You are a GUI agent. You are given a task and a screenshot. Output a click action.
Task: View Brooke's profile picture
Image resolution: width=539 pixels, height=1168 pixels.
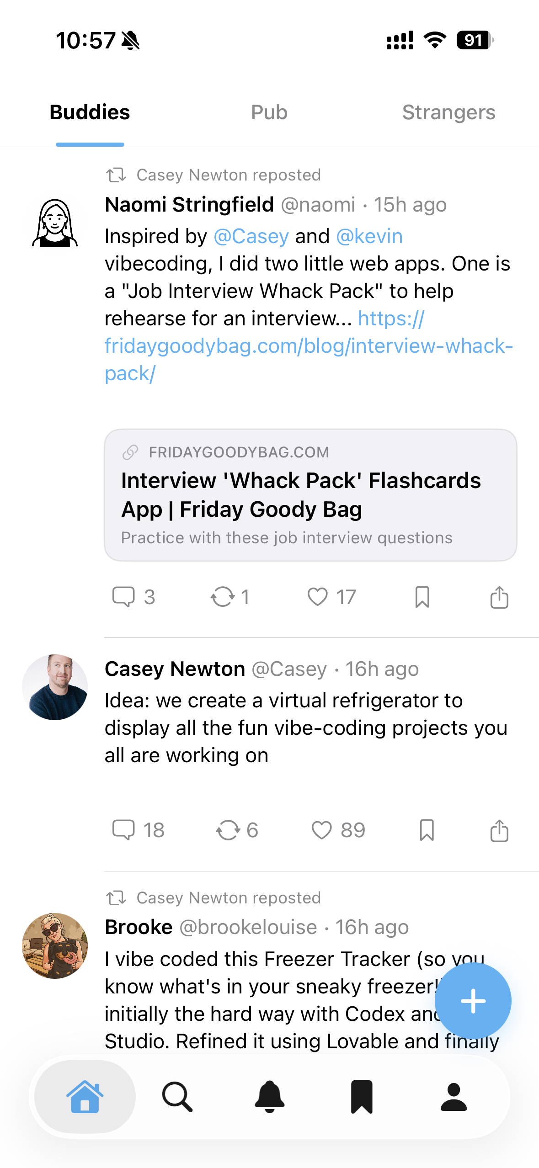click(x=55, y=945)
